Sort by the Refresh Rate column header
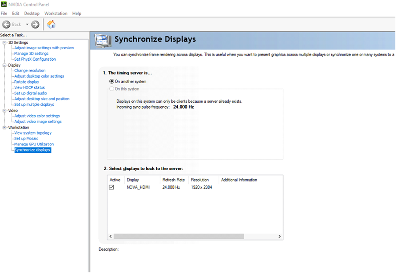 [x=174, y=180]
